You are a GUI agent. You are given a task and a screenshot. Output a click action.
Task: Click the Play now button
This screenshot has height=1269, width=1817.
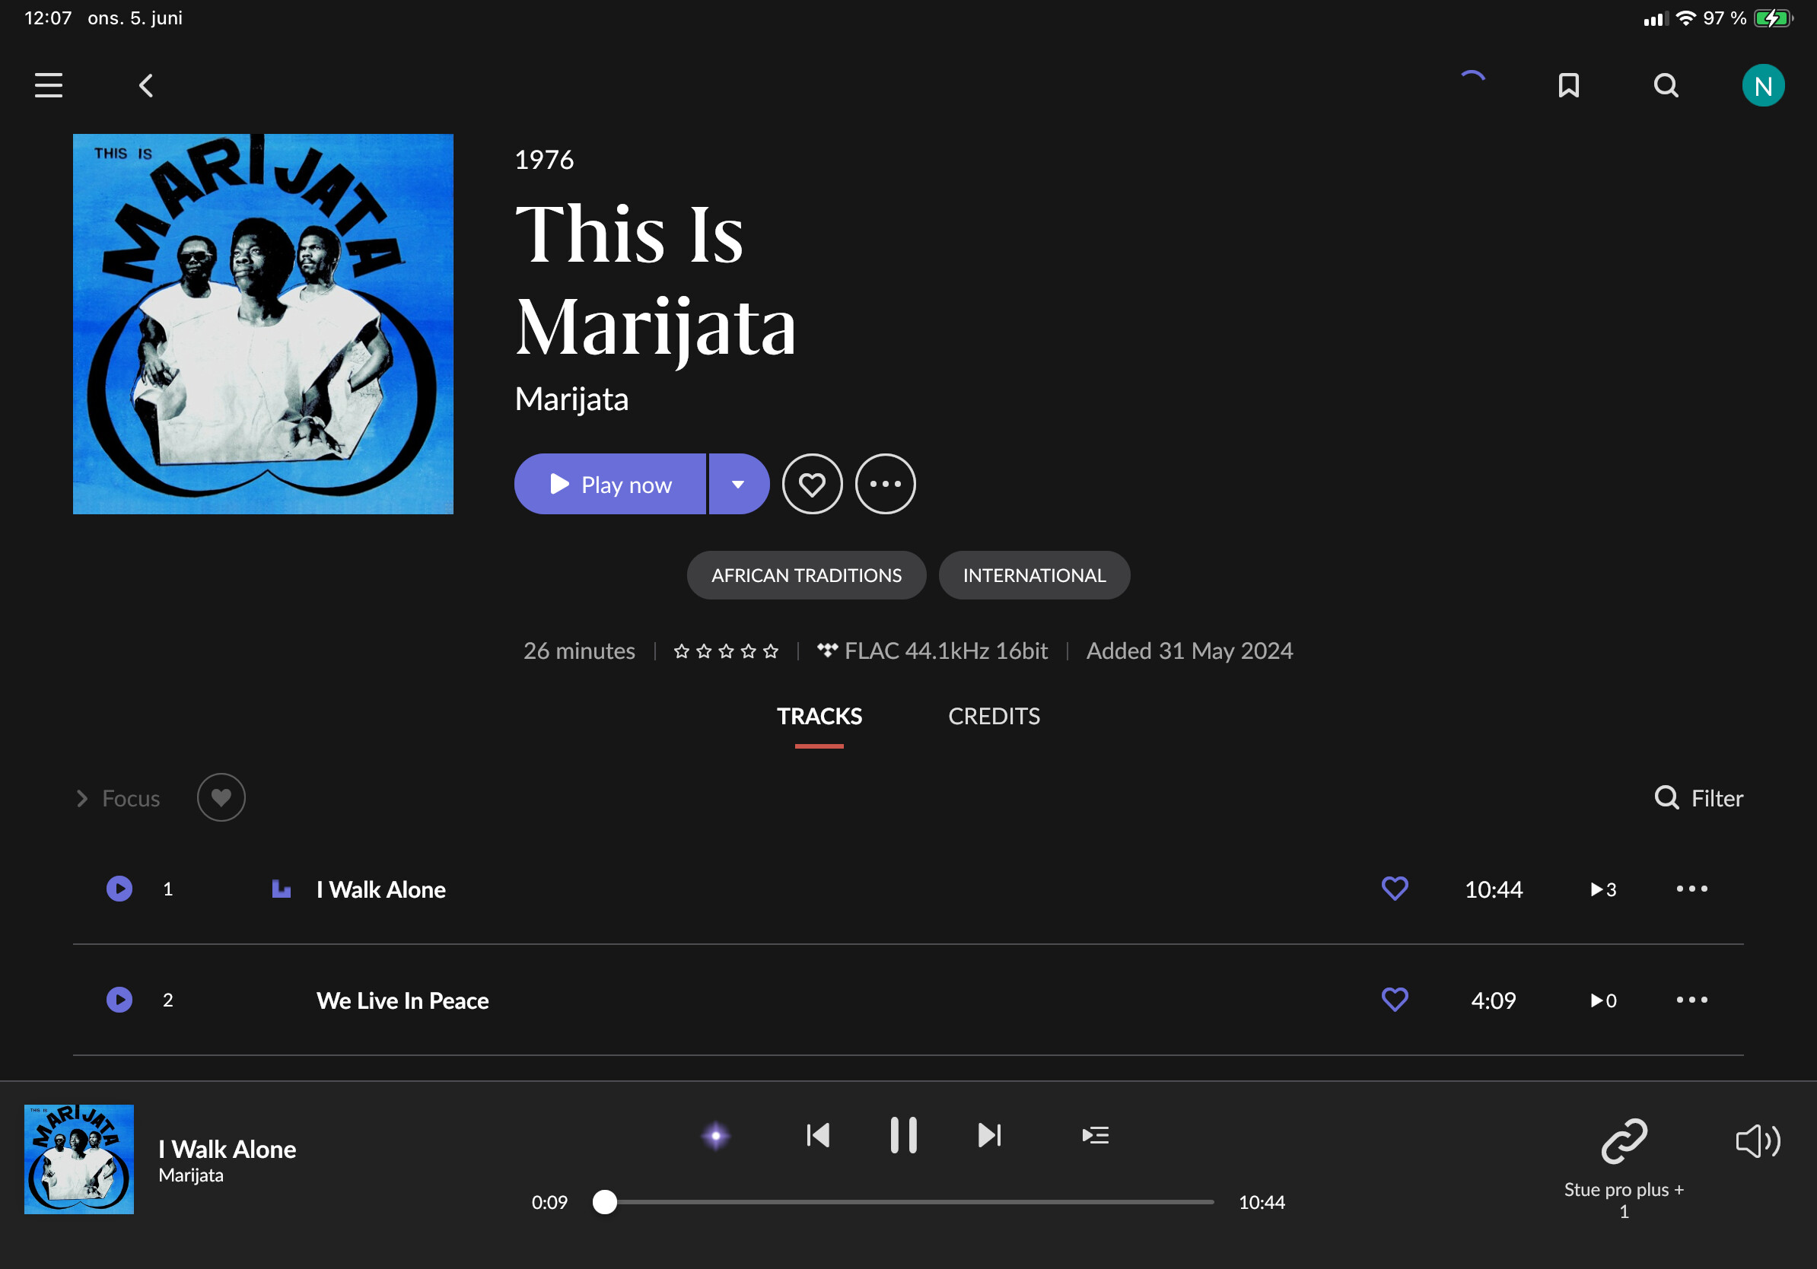609,483
